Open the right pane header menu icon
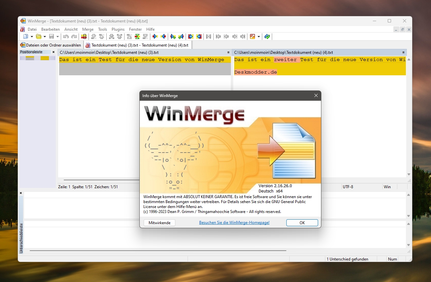This screenshot has height=282, width=431. click(x=404, y=53)
